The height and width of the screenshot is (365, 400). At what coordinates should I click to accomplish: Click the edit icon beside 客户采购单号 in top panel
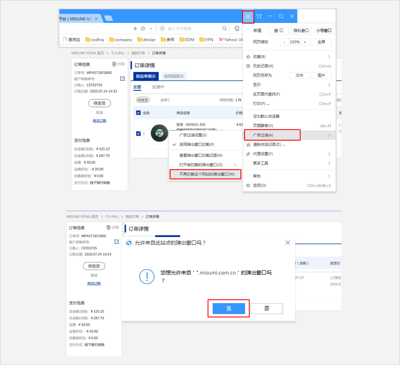point(123,78)
